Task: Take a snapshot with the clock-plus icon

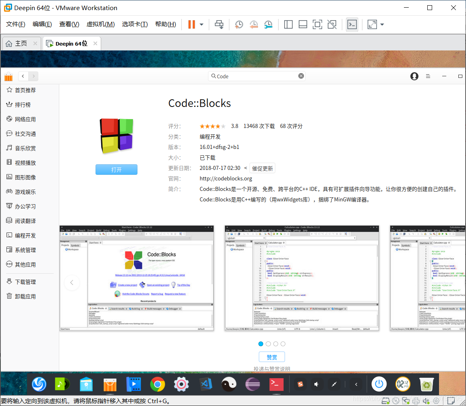Action: (239, 24)
